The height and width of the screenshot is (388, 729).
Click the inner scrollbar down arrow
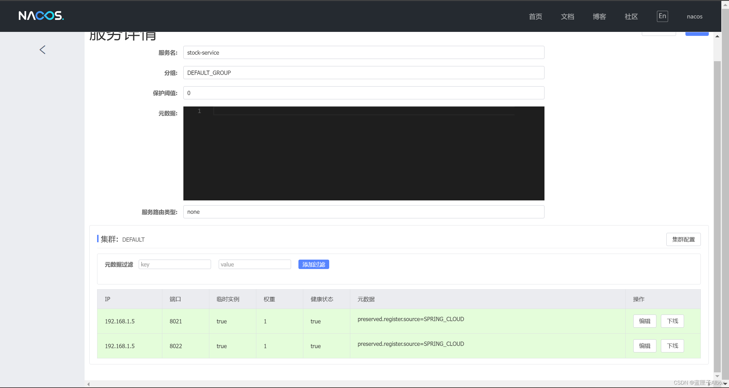(717, 376)
